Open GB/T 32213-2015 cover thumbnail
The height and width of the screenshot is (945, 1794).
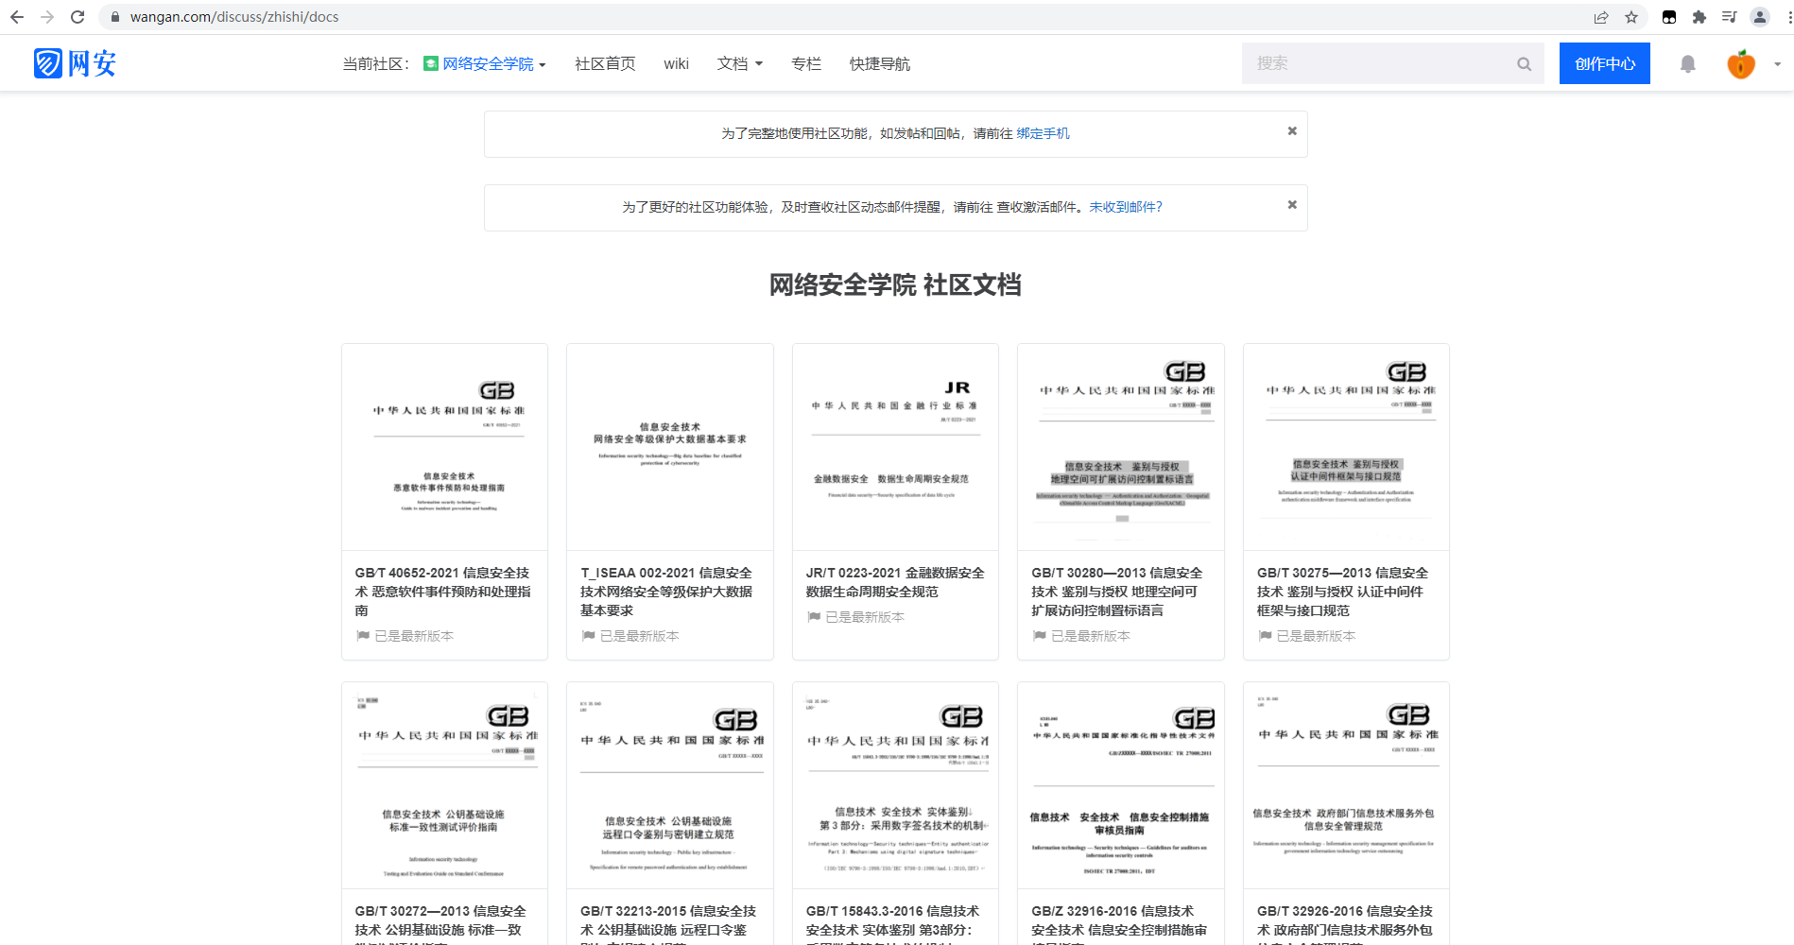click(670, 785)
